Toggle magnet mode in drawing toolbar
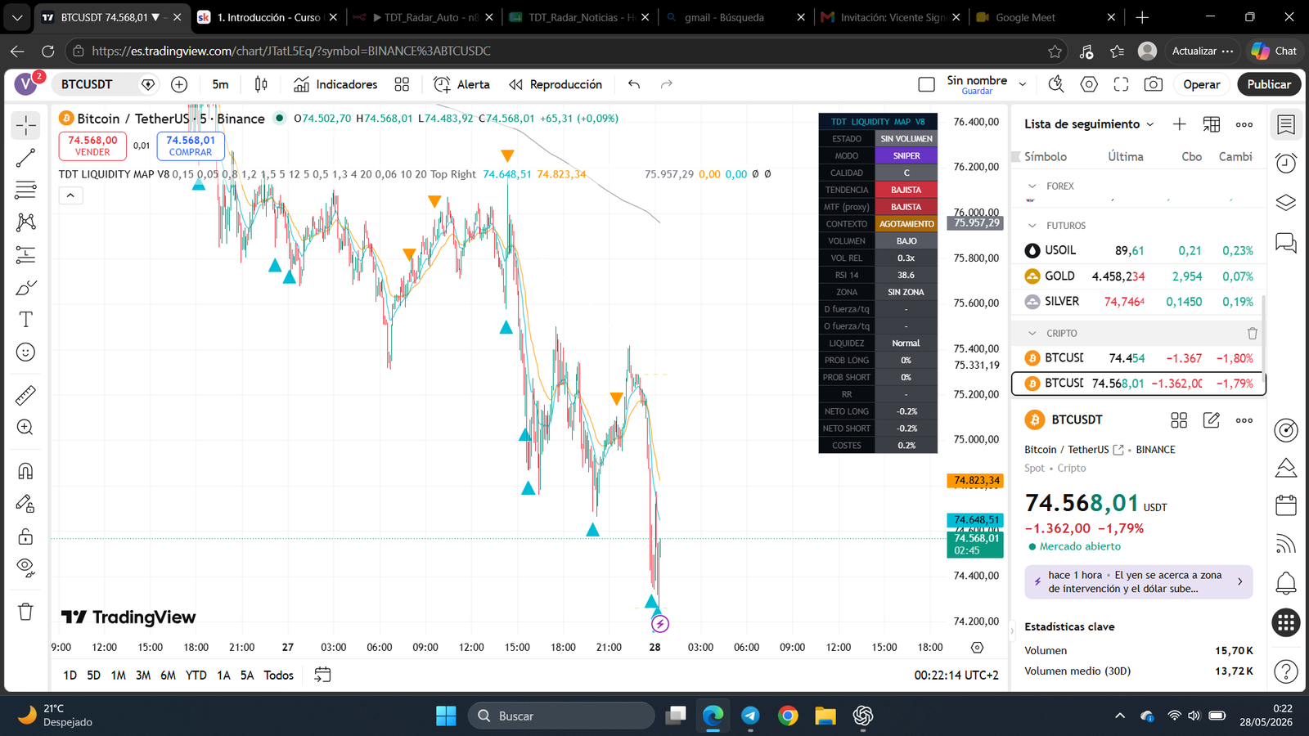Screen dimensions: 1309x736 pyautogui.click(x=26, y=471)
